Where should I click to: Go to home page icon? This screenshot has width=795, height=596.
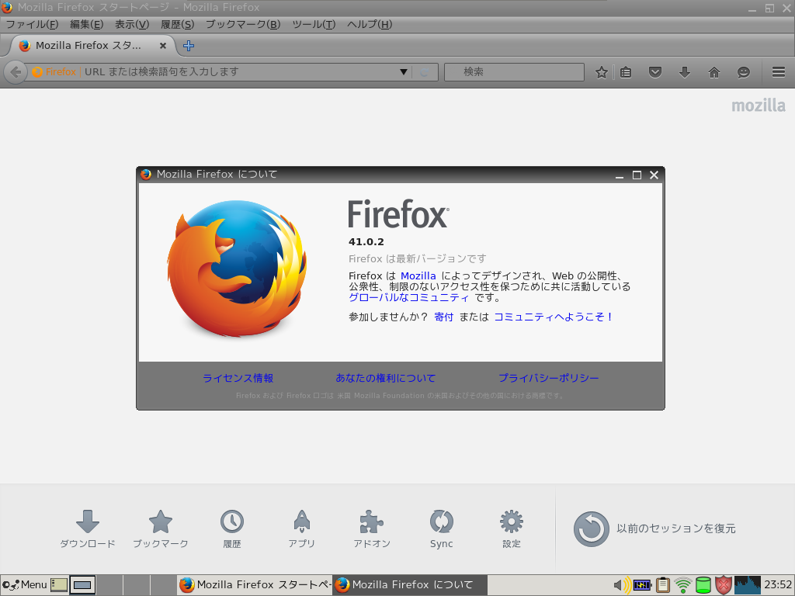tap(714, 72)
